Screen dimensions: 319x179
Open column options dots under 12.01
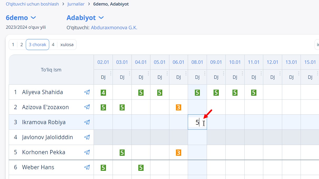click(x=280, y=73)
